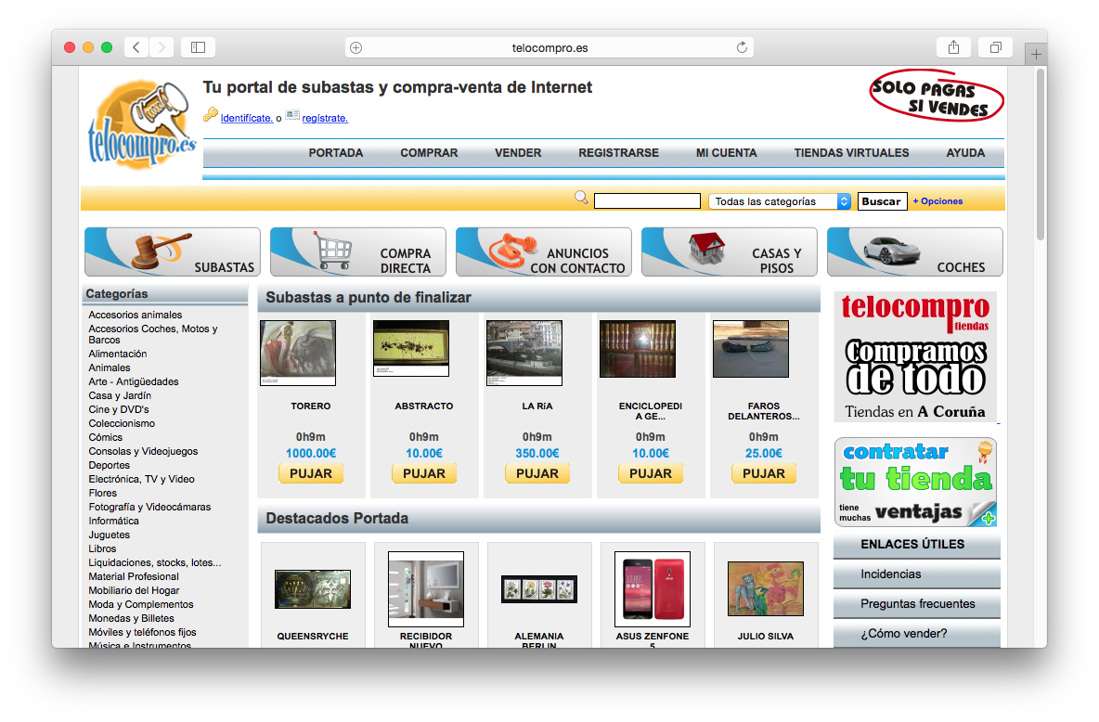The height and width of the screenshot is (722, 1099).
Task: Click the Contratar tu tienda banner
Action: (915, 483)
